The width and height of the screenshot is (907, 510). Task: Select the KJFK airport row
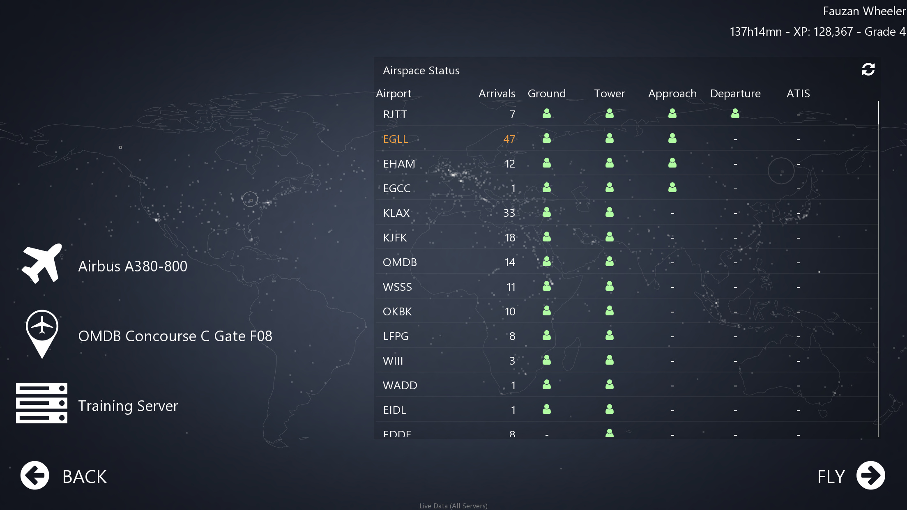point(395,238)
